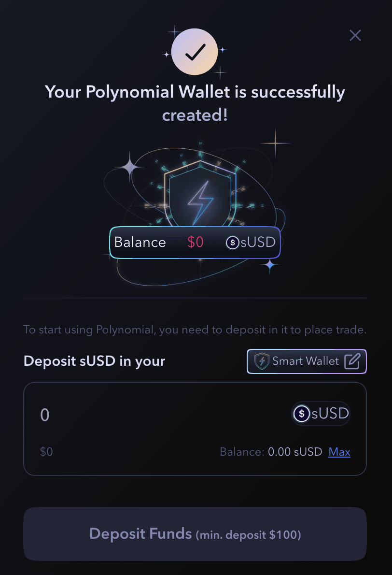Click the red $0 balance value
Viewport: 392px width, 575px height.
(x=195, y=243)
